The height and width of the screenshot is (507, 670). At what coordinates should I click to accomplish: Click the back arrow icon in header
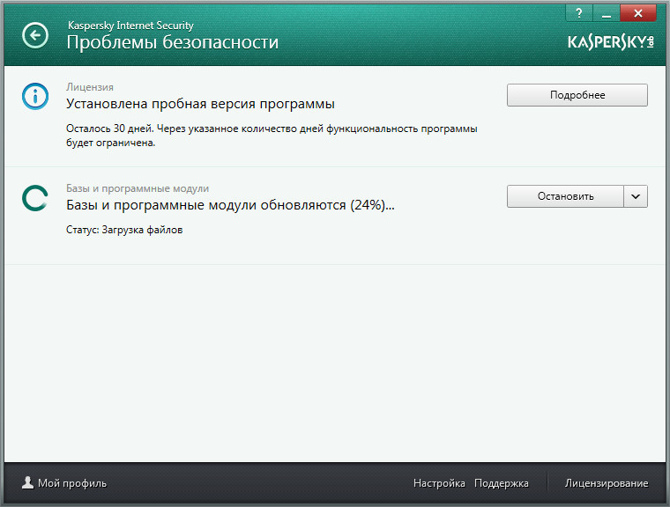point(35,36)
